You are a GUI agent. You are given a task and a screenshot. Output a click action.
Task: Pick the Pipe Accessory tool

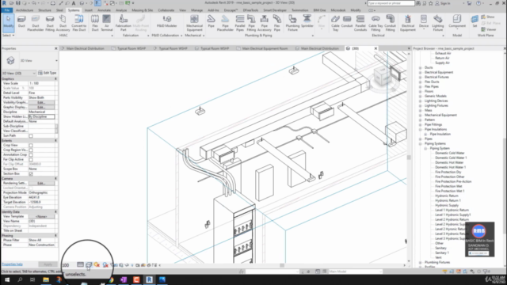click(264, 23)
